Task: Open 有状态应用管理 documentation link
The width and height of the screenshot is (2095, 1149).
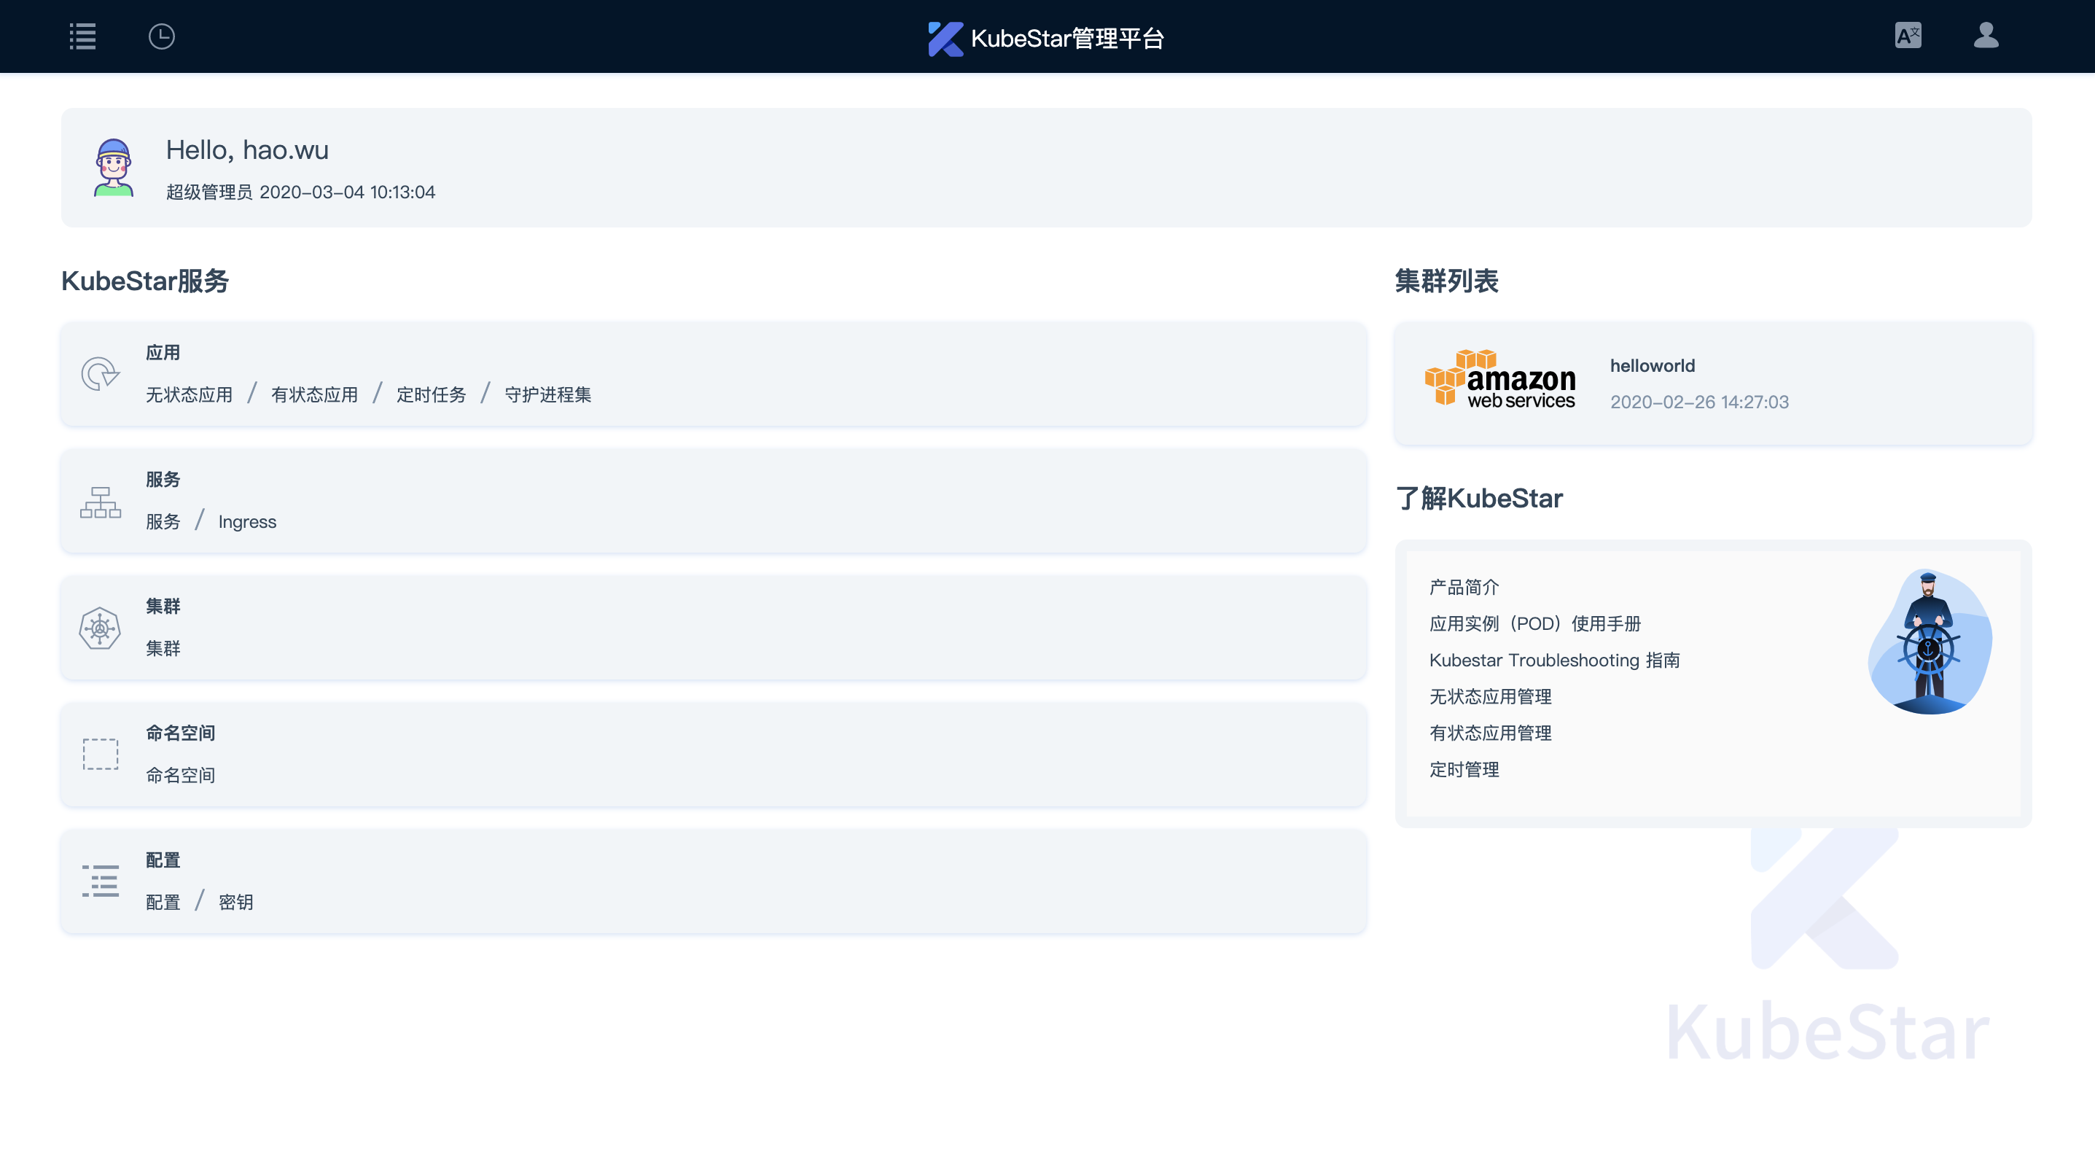Action: pyautogui.click(x=1490, y=733)
